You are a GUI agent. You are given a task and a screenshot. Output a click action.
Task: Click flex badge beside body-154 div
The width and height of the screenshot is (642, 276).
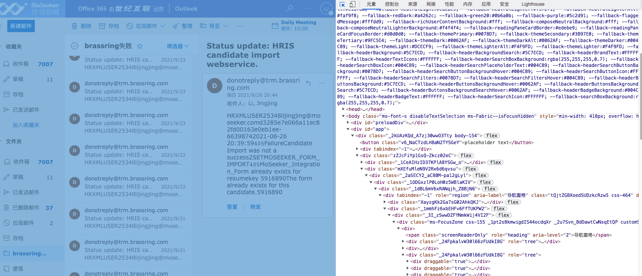click(x=492, y=136)
